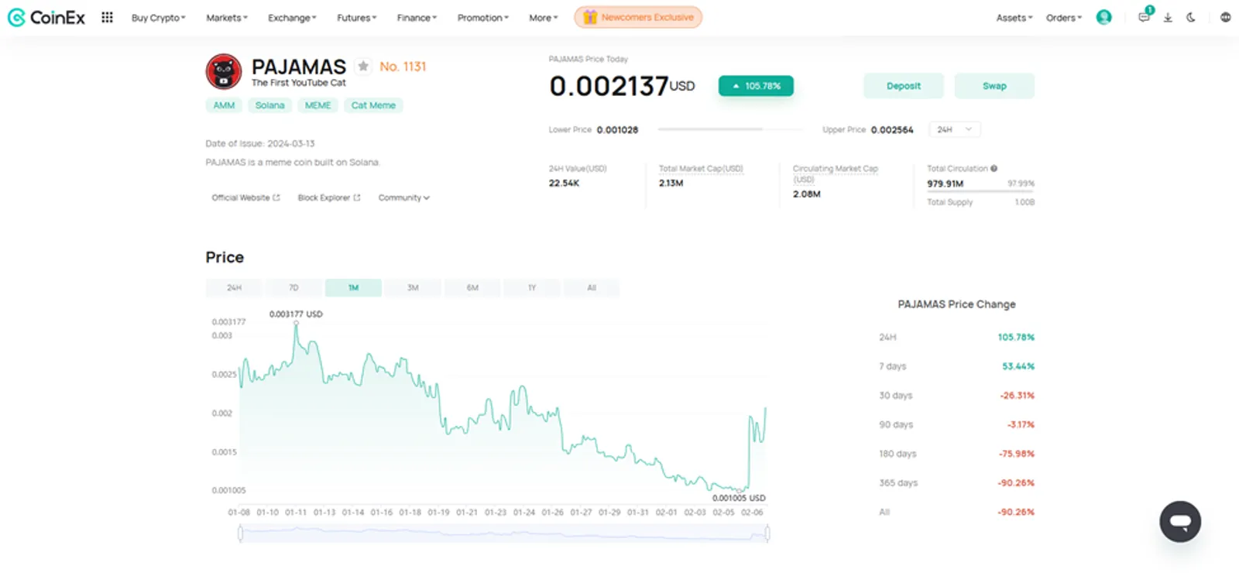Open the 24H price range dropdown
The image size is (1239, 573).
coord(954,129)
